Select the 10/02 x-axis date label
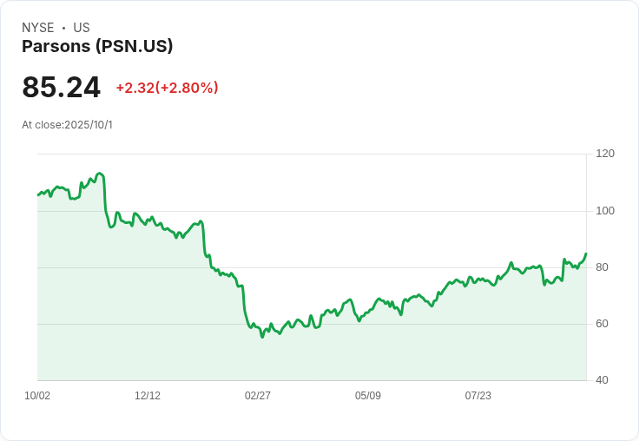Screen dimensions: 639x441 pyautogui.click(x=37, y=395)
